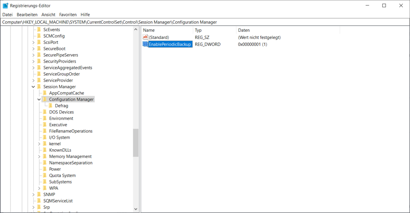Select the EnablePeriodicBackup value name
Viewport: 410px width, 213px height.
point(170,44)
